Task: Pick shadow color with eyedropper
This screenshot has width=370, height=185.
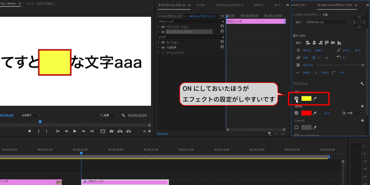Action: pos(315,127)
